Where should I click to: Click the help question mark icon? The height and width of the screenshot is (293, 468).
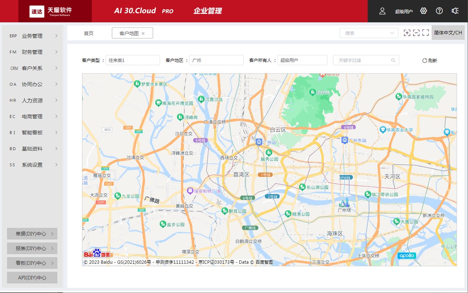pos(439,11)
